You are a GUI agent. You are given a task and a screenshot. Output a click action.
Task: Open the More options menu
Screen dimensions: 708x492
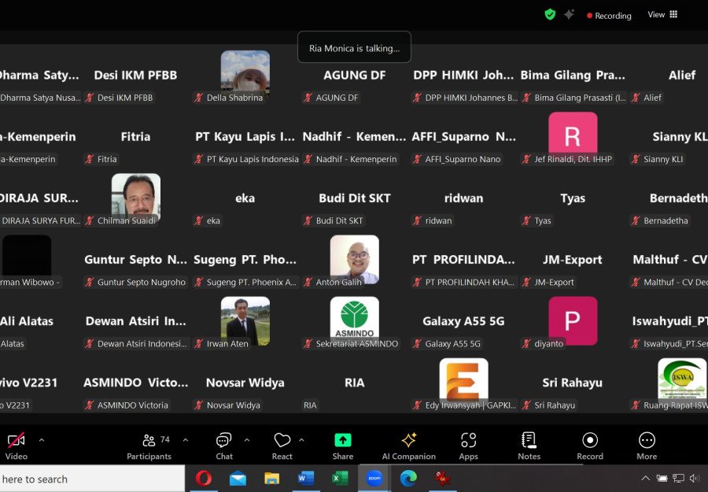(x=647, y=445)
